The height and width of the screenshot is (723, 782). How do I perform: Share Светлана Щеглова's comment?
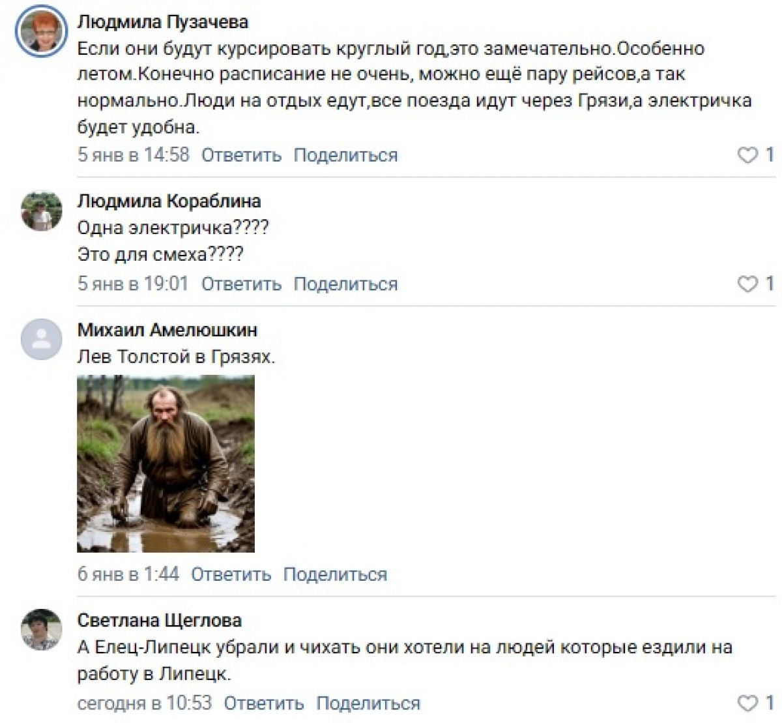coord(368,703)
